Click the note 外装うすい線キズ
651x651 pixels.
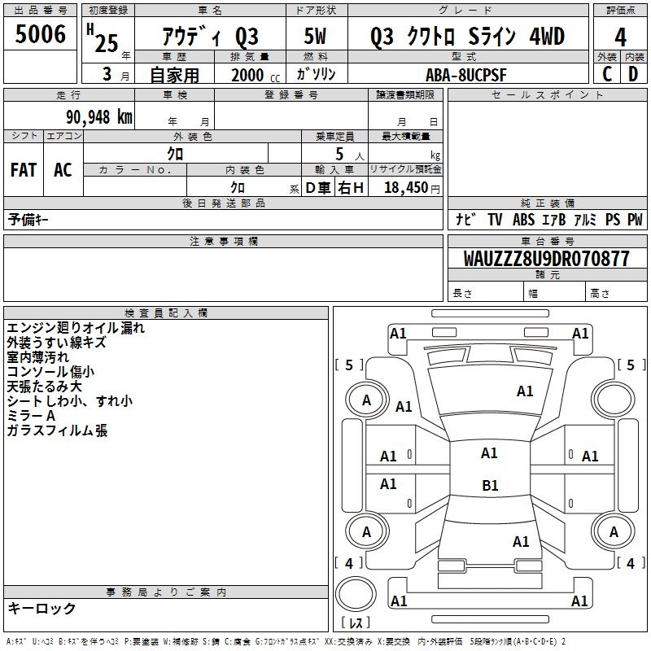click(56, 343)
